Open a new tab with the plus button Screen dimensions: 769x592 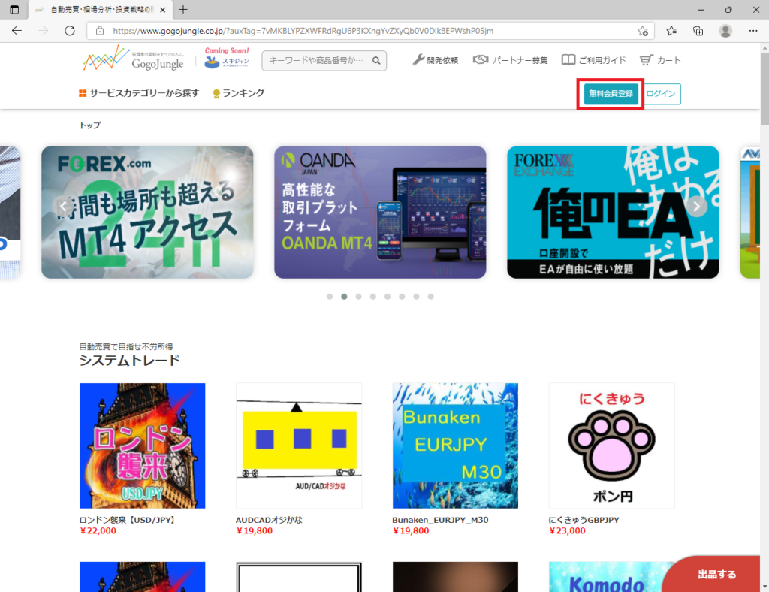pos(183,9)
